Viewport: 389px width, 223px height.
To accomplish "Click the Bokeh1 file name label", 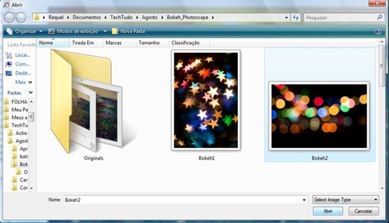I will (x=206, y=158).
